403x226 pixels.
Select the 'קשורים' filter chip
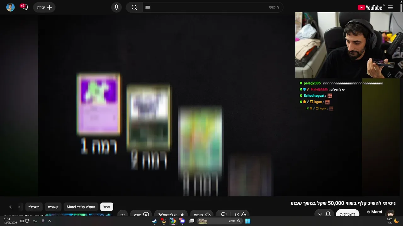(x=53, y=207)
